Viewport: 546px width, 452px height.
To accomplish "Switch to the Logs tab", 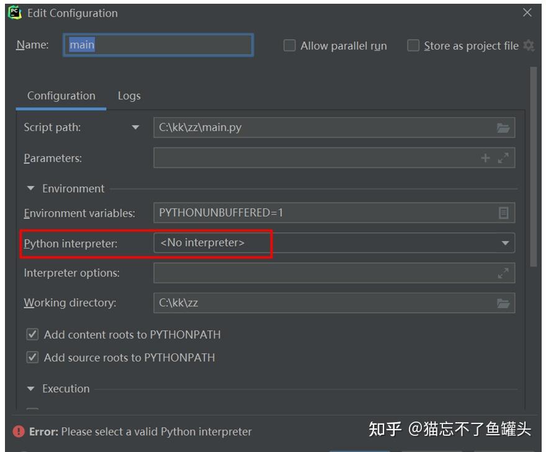I will click(128, 96).
